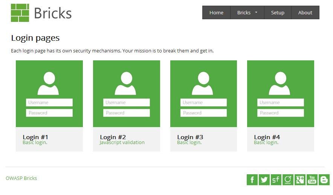Image resolution: width=333 pixels, height=195 pixels.
Task: Click the user avatar in Login #2 card
Action: [x=125, y=83]
